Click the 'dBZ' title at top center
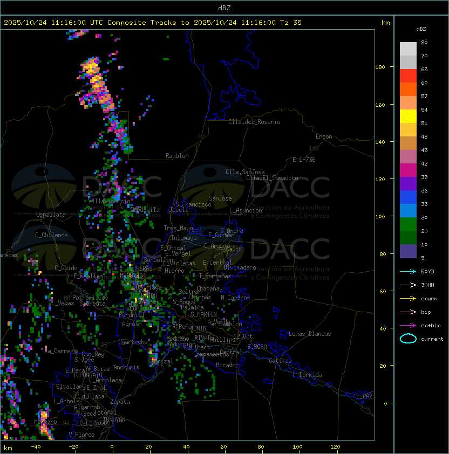The height and width of the screenshot is (454, 449). 224,8
